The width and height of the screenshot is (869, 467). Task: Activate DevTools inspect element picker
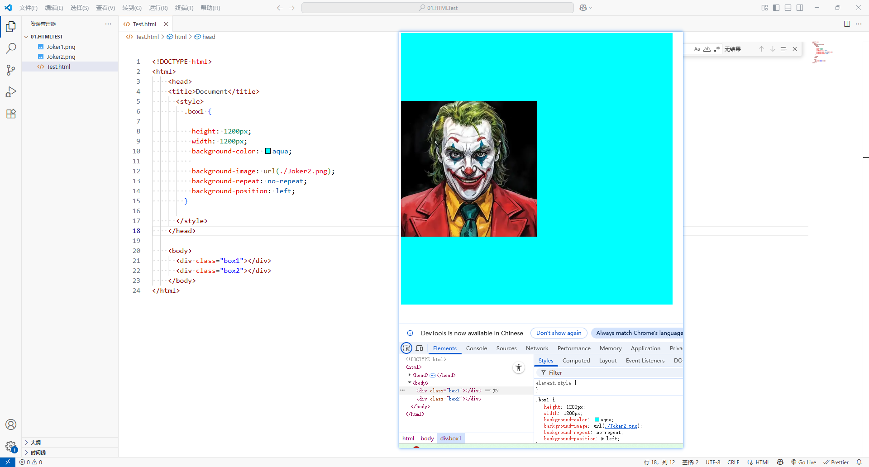406,348
